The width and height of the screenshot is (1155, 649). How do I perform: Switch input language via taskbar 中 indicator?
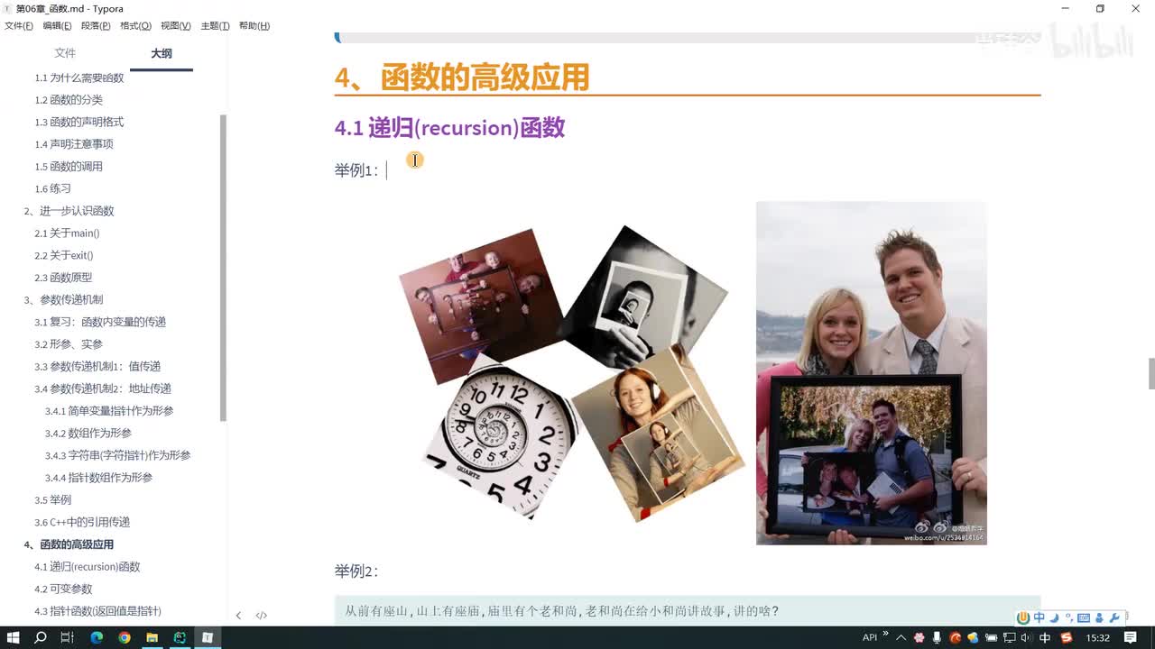tap(1045, 637)
